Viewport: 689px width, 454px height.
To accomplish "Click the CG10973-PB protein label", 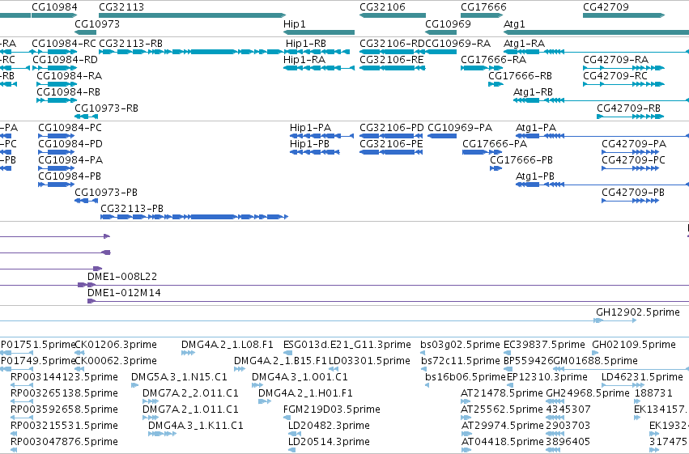I will pyautogui.click(x=106, y=193).
